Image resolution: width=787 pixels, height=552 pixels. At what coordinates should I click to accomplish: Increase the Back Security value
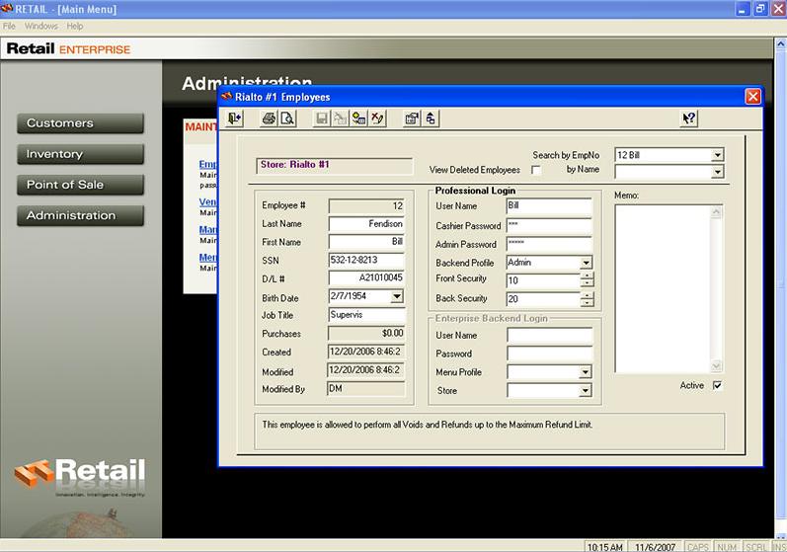coord(587,295)
